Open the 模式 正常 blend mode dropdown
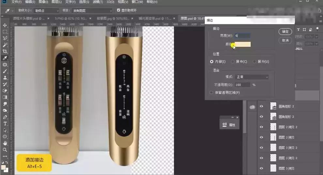 (252, 77)
